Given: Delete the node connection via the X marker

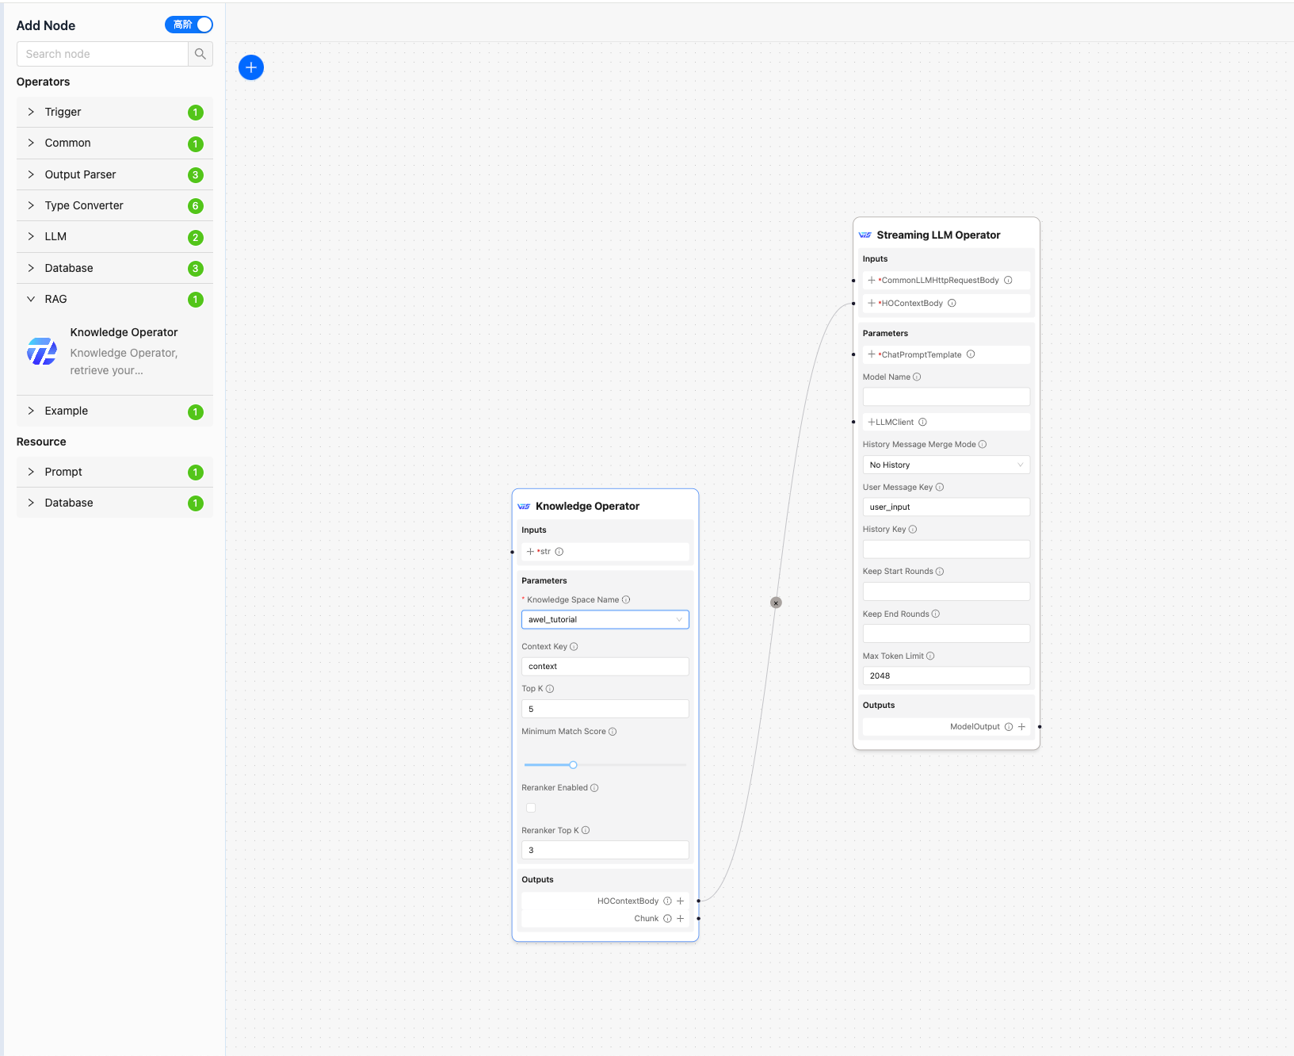Looking at the screenshot, I should 776,603.
